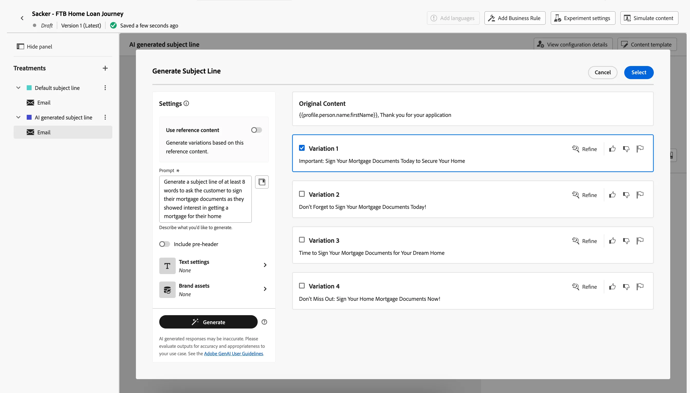The image size is (690, 393).
Task: Cancel the Generate Subject Line dialog
Action: click(x=603, y=72)
